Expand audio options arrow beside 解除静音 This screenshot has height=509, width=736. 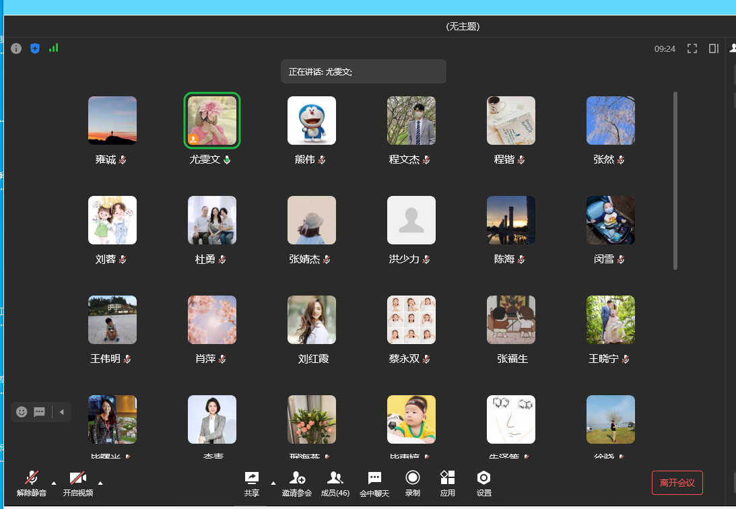pos(55,483)
